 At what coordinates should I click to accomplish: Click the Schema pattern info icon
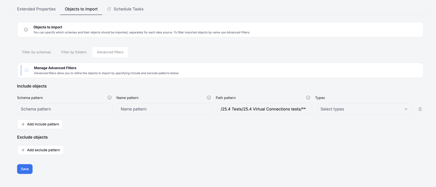click(x=110, y=98)
